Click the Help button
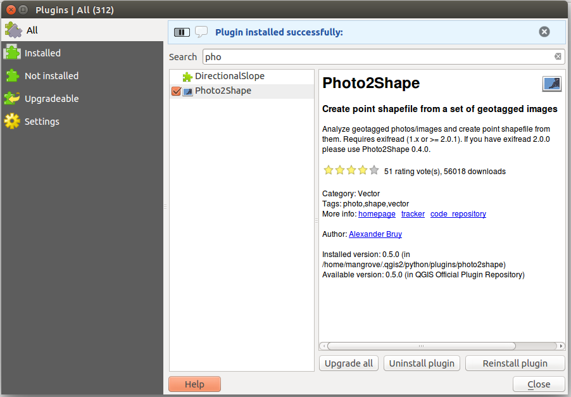 [x=194, y=384]
